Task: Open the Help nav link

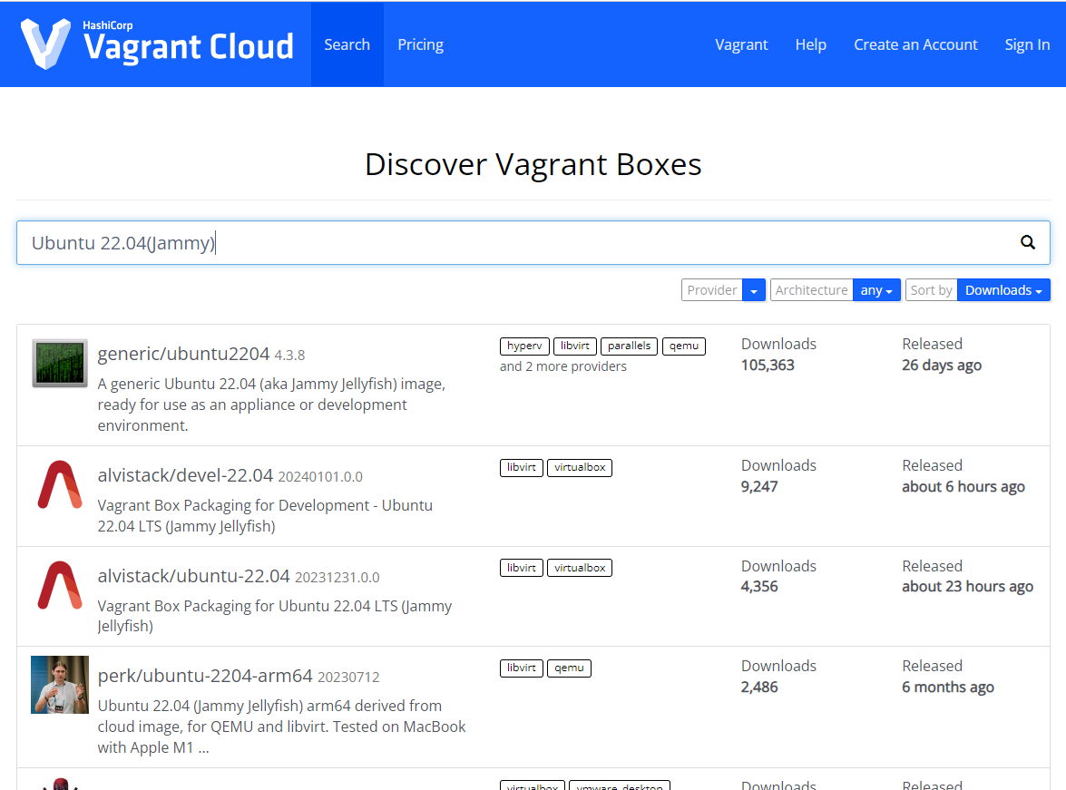Action: [810, 44]
